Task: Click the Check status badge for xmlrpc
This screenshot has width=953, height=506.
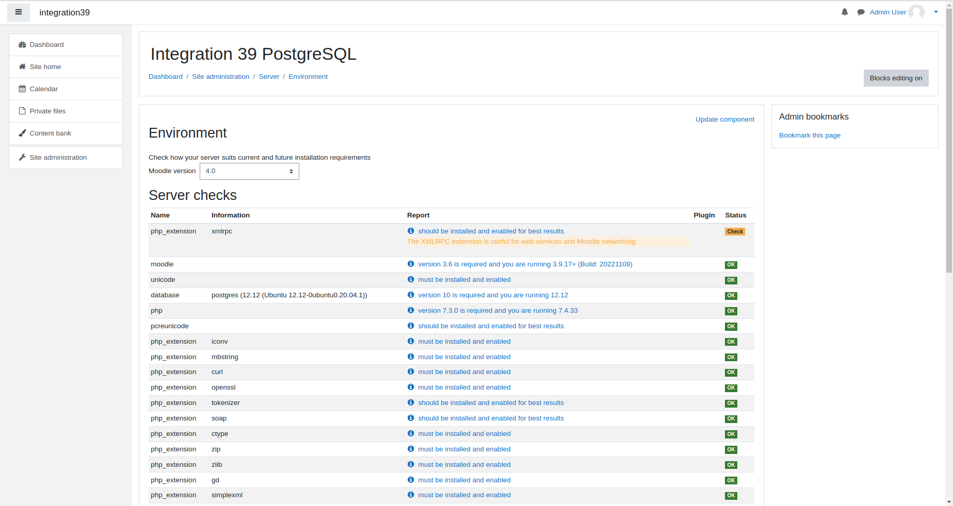Action: click(x=735, y=232)
